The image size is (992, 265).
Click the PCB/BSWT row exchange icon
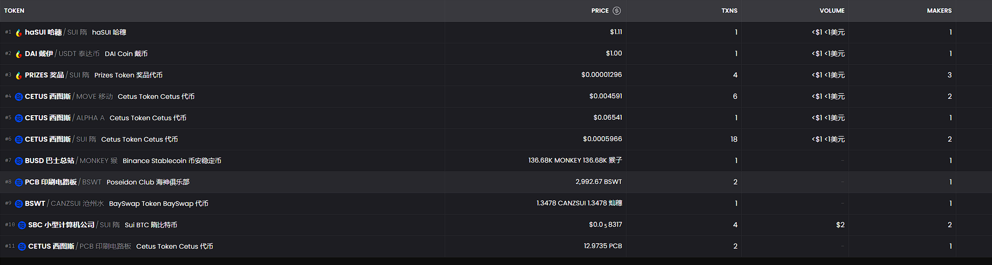(19, 182)
